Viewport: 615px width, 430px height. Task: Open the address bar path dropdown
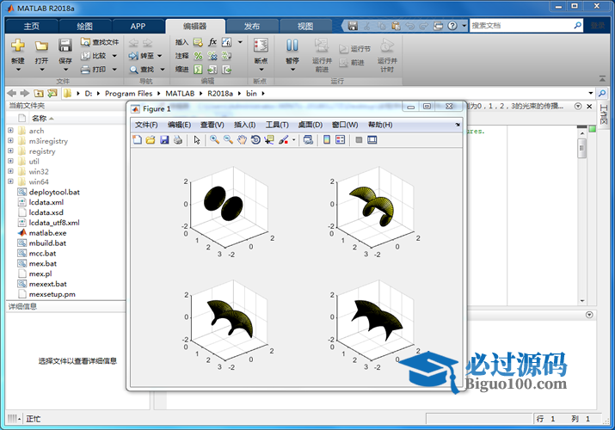[590, 93]
